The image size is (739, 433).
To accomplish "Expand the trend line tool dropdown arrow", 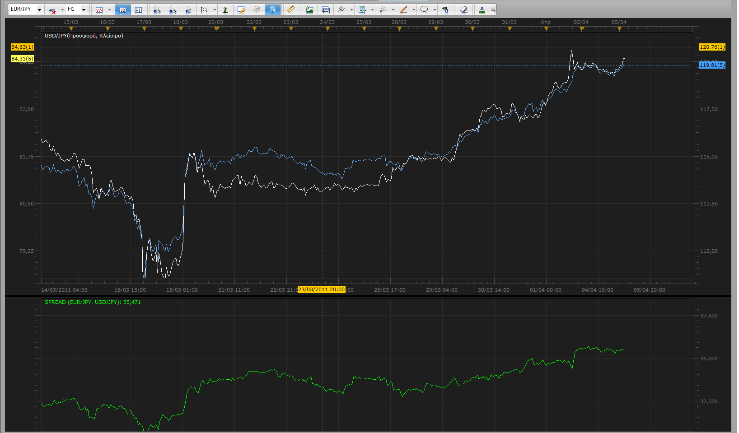I will tap(393, 9).
